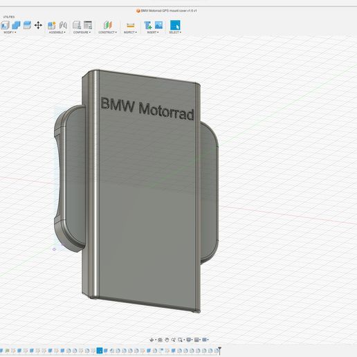Select the BMW Motorrad embossed text on model
Image resolution: width=357 pixels, height=357 pixels.
[147, 109]
